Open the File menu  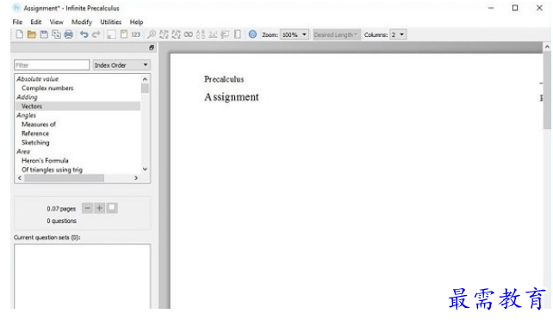pyautogui.click(x=17, y=22)
